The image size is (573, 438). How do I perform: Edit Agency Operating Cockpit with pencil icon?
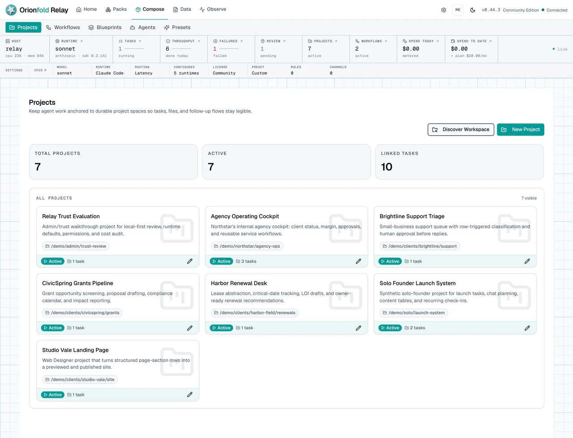(x=359, y=261)
